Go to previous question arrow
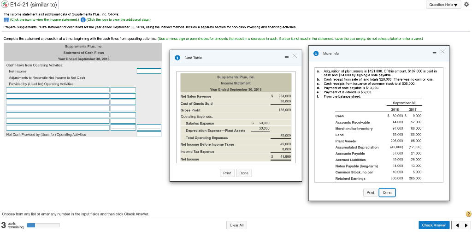Image resolution: width=472 pixels, height=232 pixels. coord(458,225)
